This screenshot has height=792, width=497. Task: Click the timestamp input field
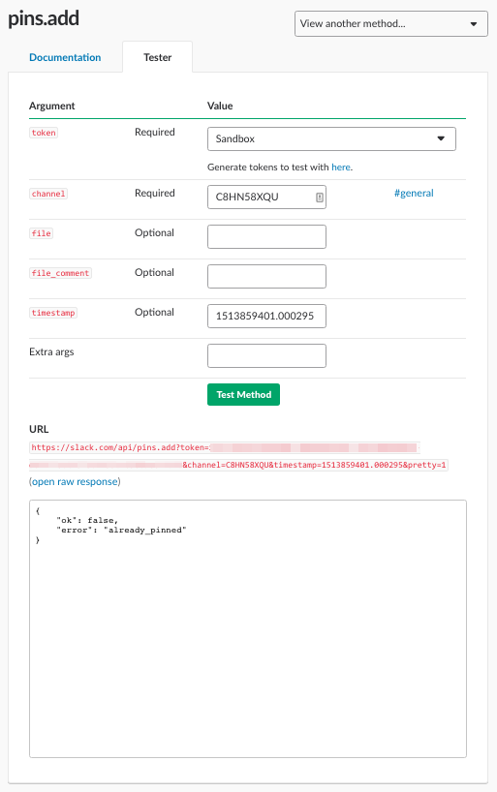266,316
